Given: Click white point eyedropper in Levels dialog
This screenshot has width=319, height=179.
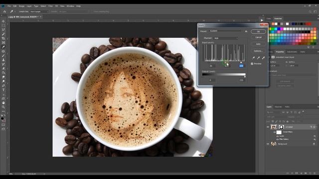Looking at the screenshot, I should pos(264,58).
